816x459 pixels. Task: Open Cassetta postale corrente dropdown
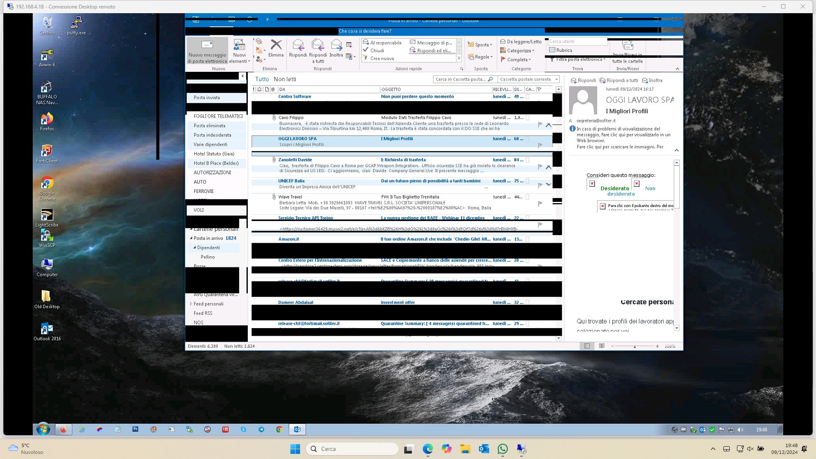(557, 79)
